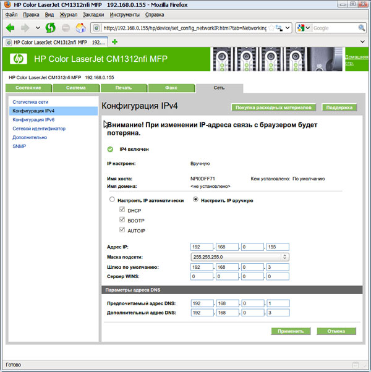The width and height of the screenshot is (371, 372).
Task: Click the translate icon in address bar
Action: click(279, 28)
